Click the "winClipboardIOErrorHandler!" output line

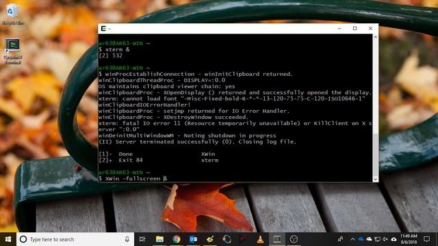[144, 105]
